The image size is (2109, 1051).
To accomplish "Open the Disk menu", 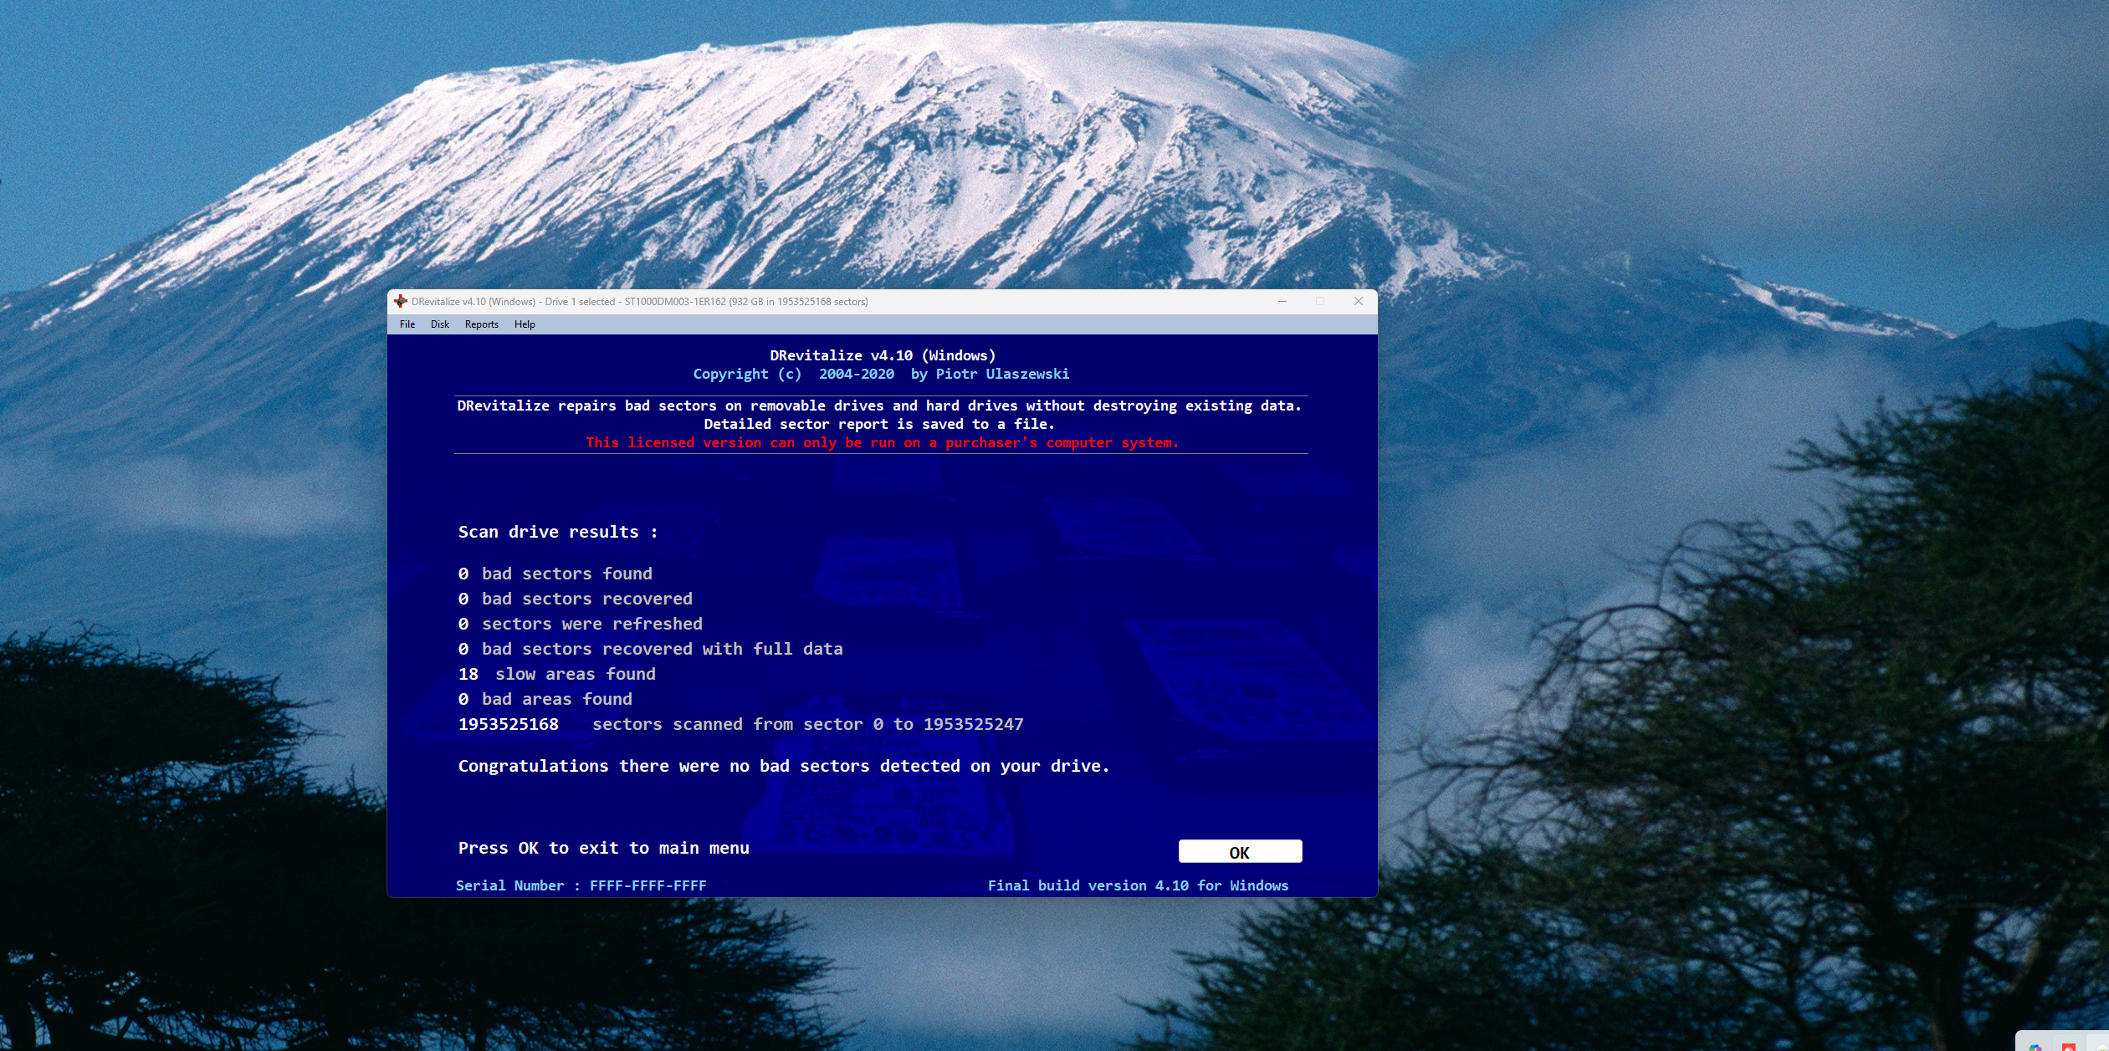I will (x=440, y=324).
